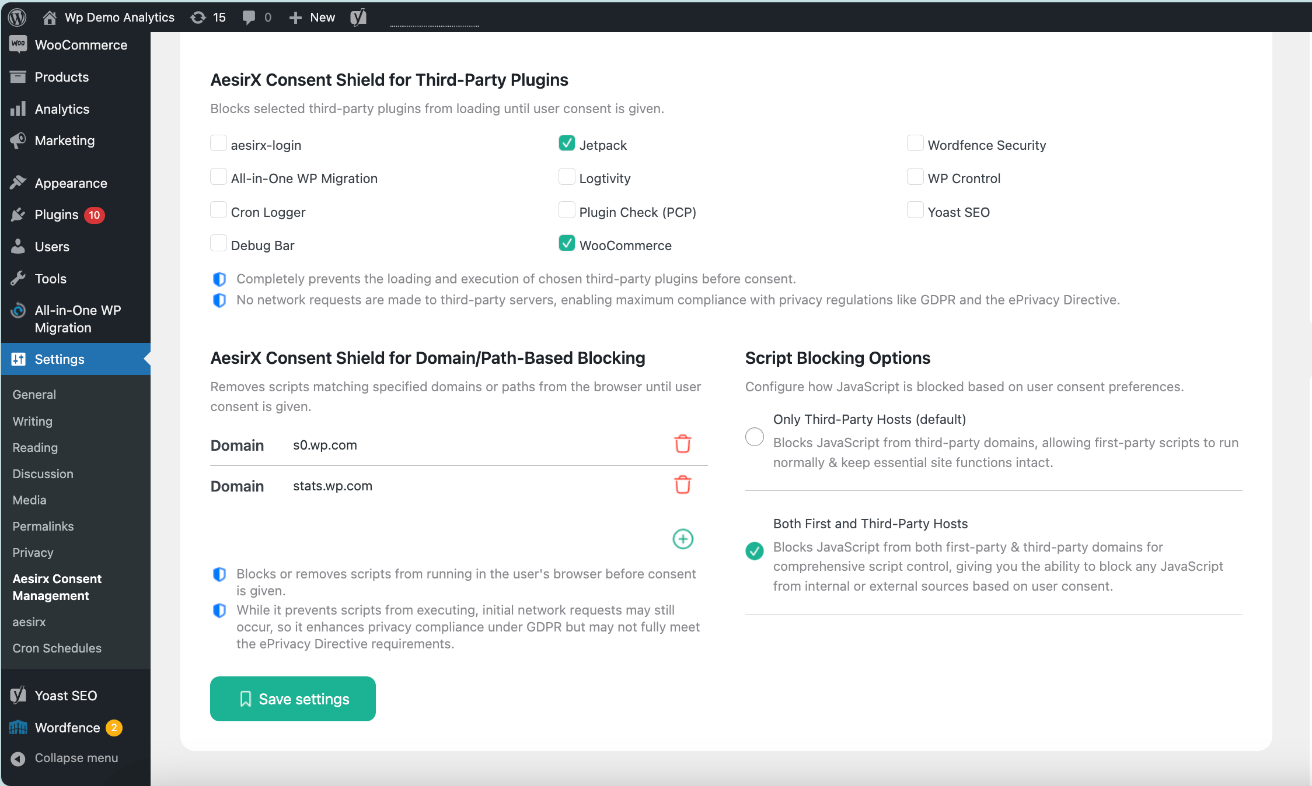Open the New content menu
Image resolution: width=1312 pixels, height=786 pixels.
312,17
